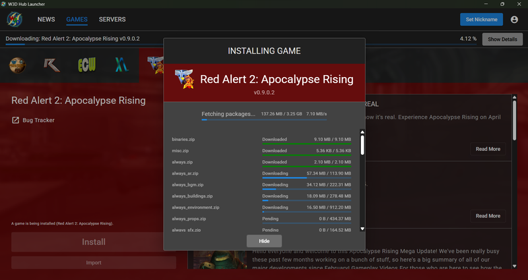Click the W3D Hub logo icon
The image size is (528, 280).
point(15,20)
